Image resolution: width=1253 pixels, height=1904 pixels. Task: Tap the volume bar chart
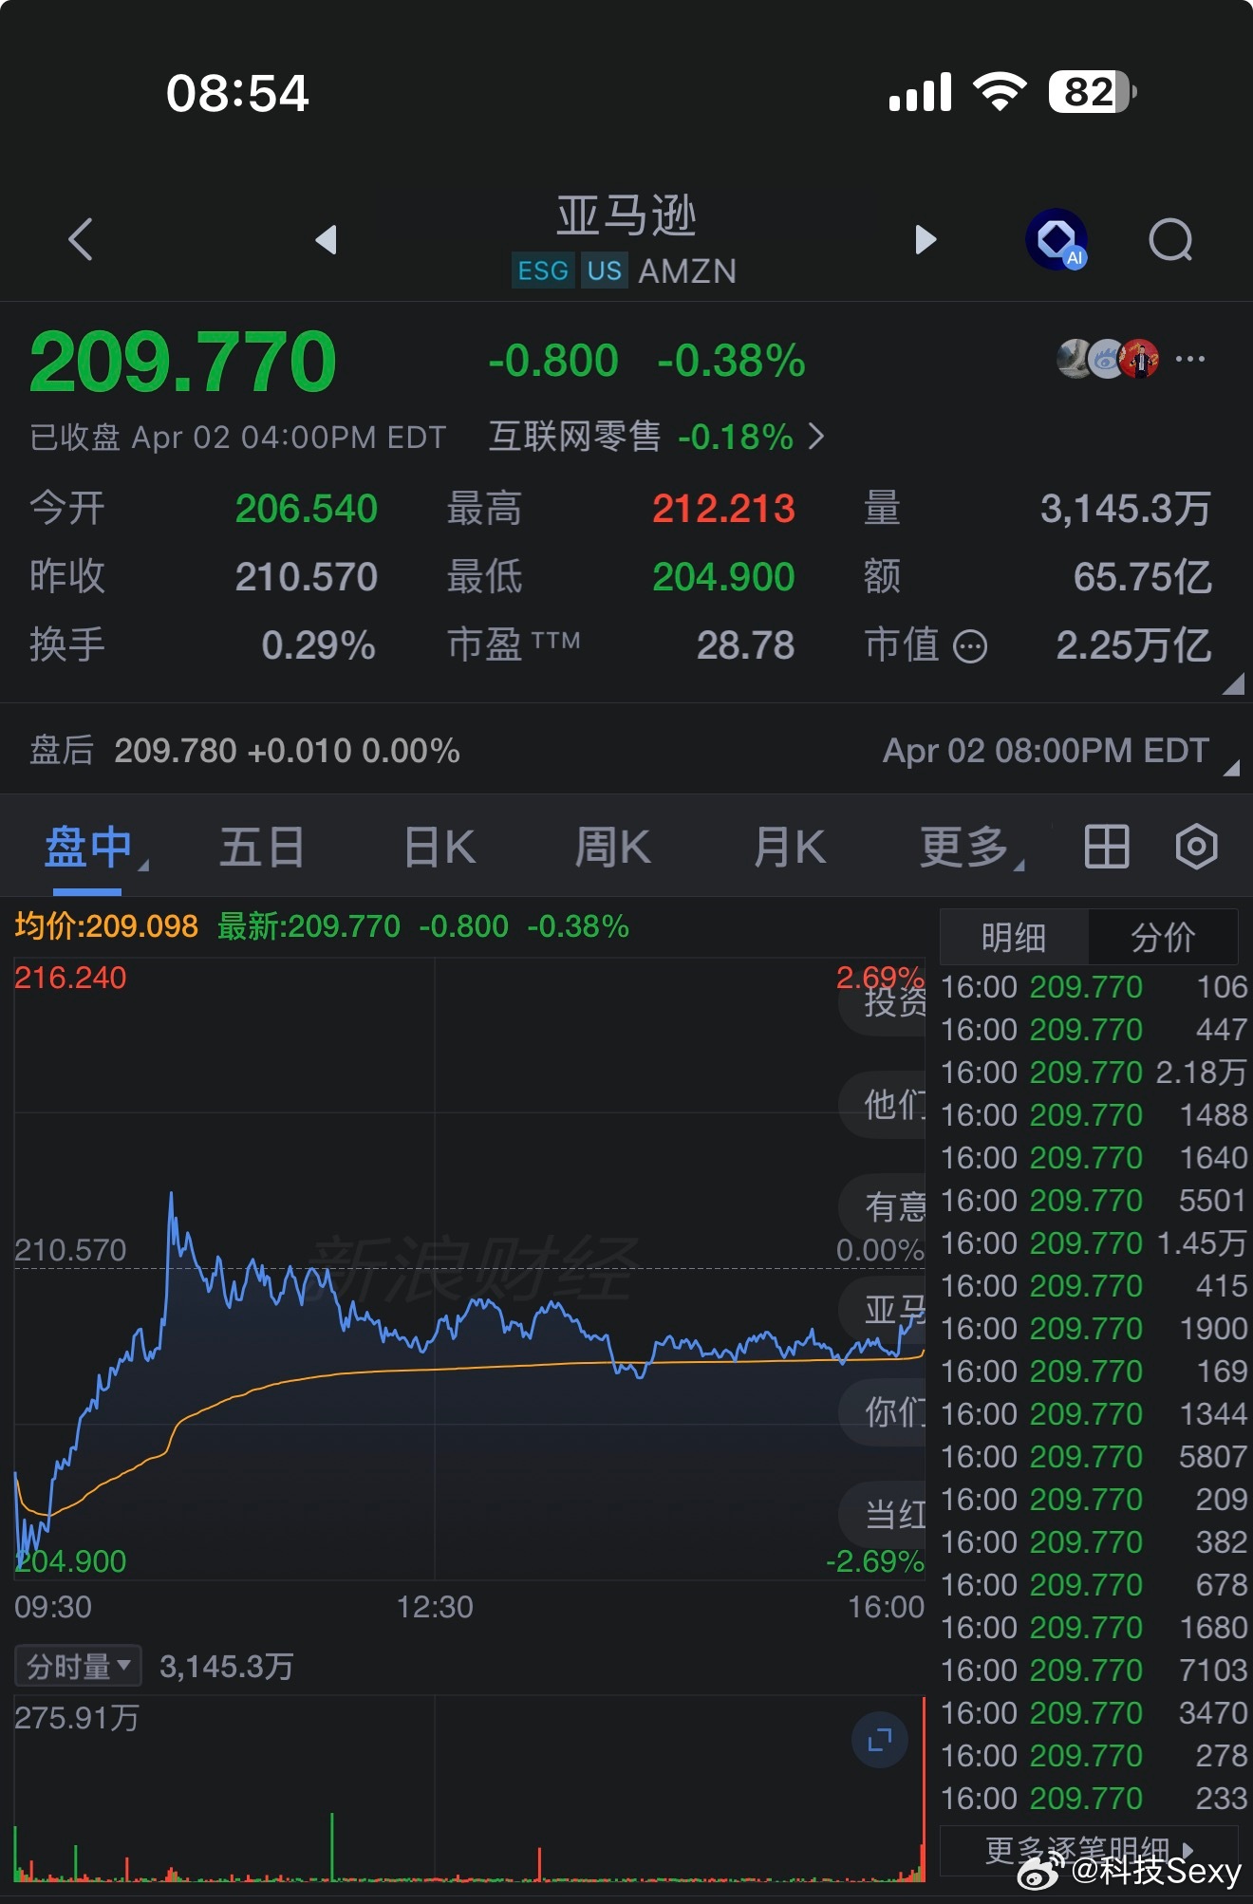click(469, 1789)
